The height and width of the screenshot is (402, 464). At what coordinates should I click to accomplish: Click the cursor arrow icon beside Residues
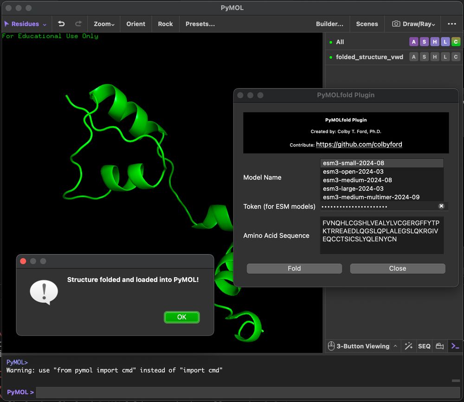6,24
